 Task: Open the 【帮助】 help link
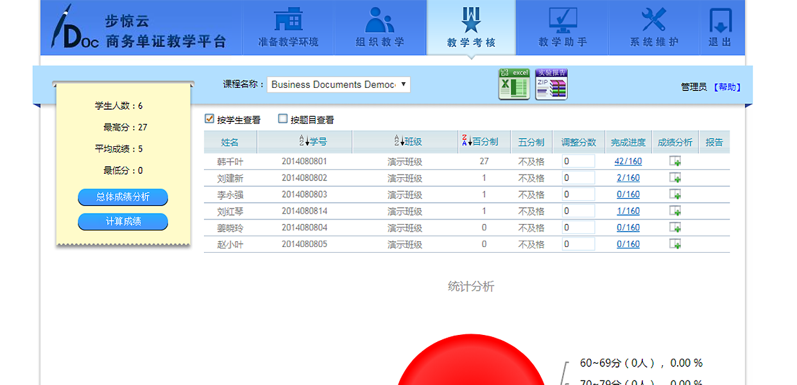point(726,87)
